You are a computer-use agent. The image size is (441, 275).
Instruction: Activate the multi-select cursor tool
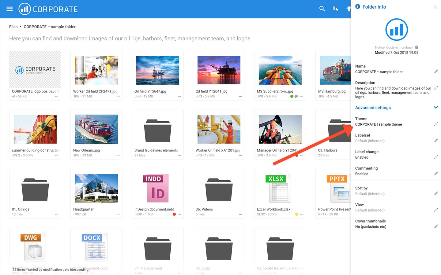(335, 9)
